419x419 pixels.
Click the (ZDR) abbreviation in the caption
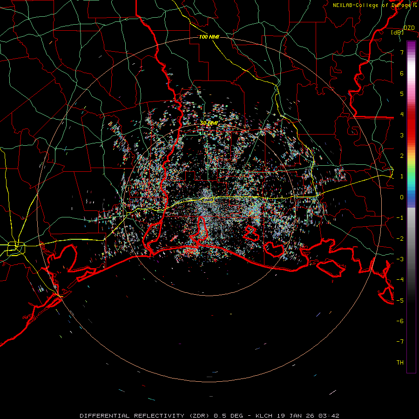[x=200, y=416]
